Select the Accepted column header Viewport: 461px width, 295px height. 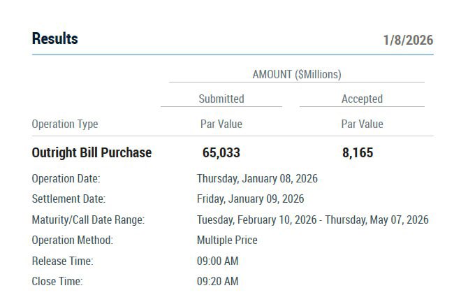(362, 99)
